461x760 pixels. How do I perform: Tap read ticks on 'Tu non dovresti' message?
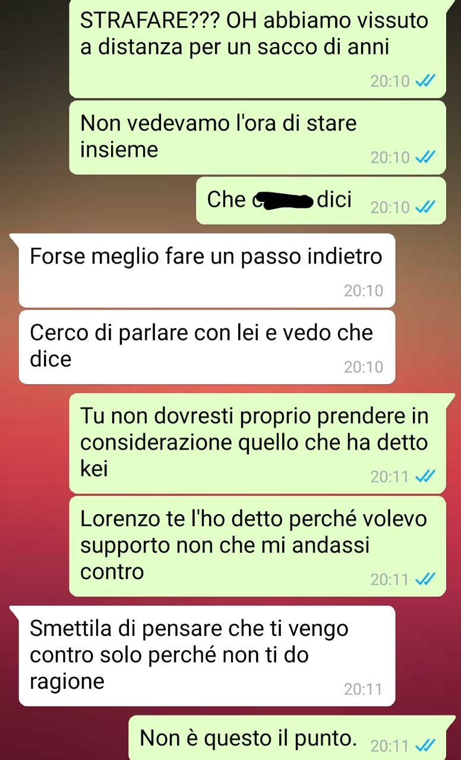pos(426,476)
